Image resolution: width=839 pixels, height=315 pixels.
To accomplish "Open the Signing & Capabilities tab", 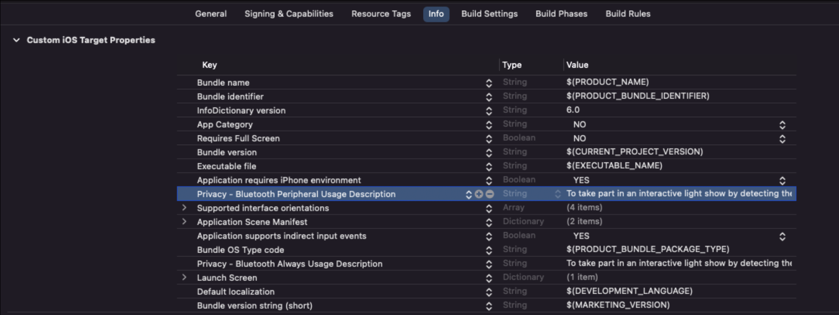I will (289, 14).
